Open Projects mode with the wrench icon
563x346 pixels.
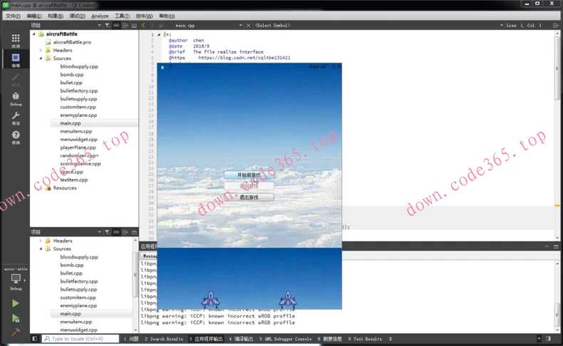coord(15,117)
